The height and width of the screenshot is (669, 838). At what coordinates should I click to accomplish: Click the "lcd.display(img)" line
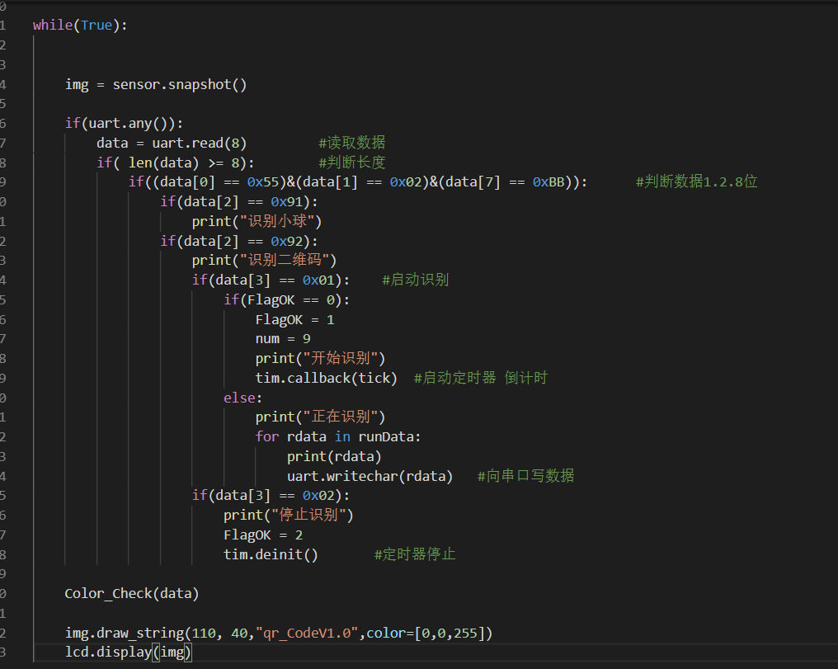point(128,653)
